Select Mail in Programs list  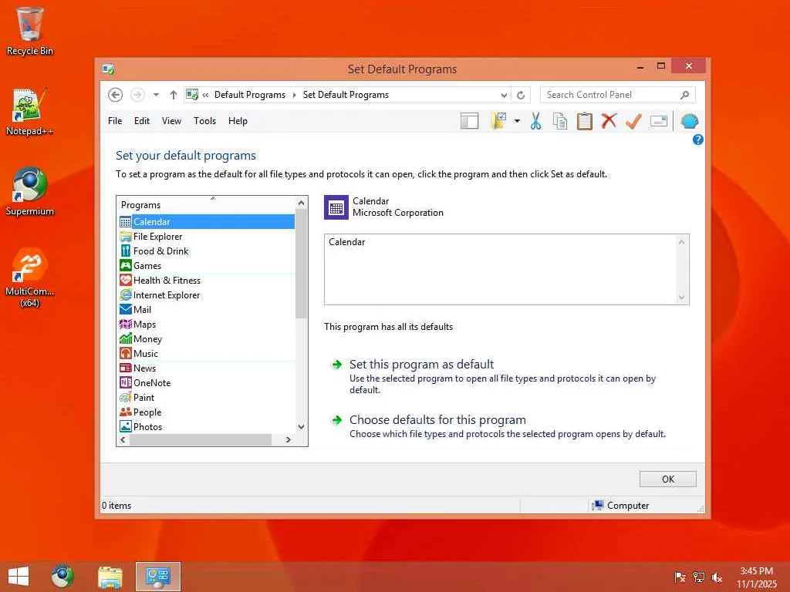[207, 309]
